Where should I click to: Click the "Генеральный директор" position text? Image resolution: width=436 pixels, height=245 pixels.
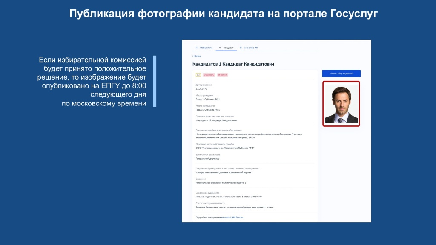207,158
